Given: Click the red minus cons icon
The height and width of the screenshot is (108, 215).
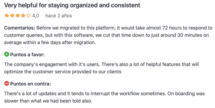Looking at the screenshot, I should [x=7, y=83].
